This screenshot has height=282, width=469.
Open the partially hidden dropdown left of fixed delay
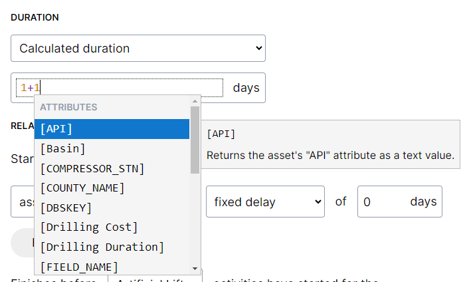pos(22,202)
